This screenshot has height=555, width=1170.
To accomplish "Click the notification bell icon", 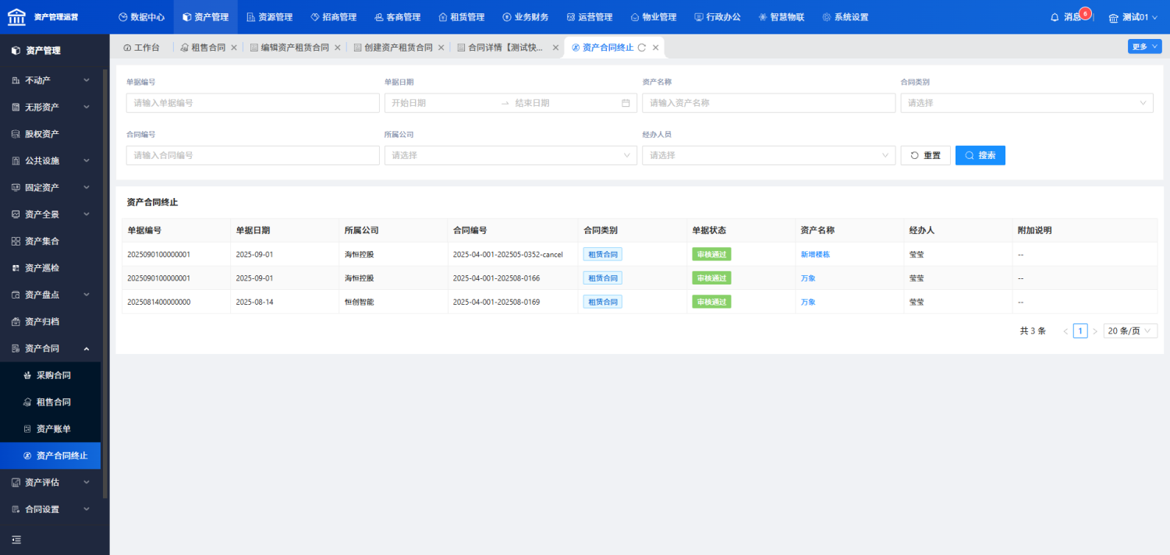I will 1055,17.
